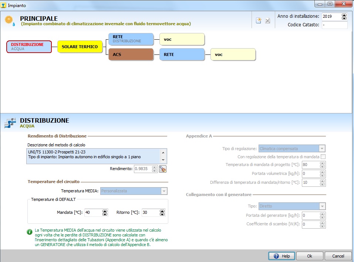
Task: Increase Anno di installazione with up arrow
Action: (x=344, y=15)
